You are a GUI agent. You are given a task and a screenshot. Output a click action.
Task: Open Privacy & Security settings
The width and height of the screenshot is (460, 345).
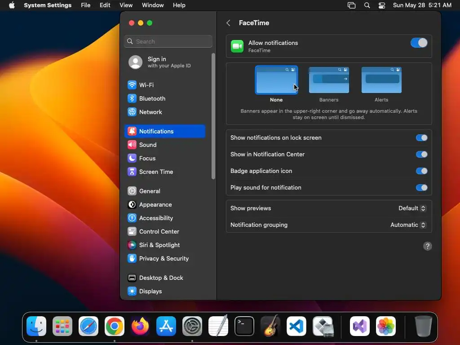click(164, 259)
